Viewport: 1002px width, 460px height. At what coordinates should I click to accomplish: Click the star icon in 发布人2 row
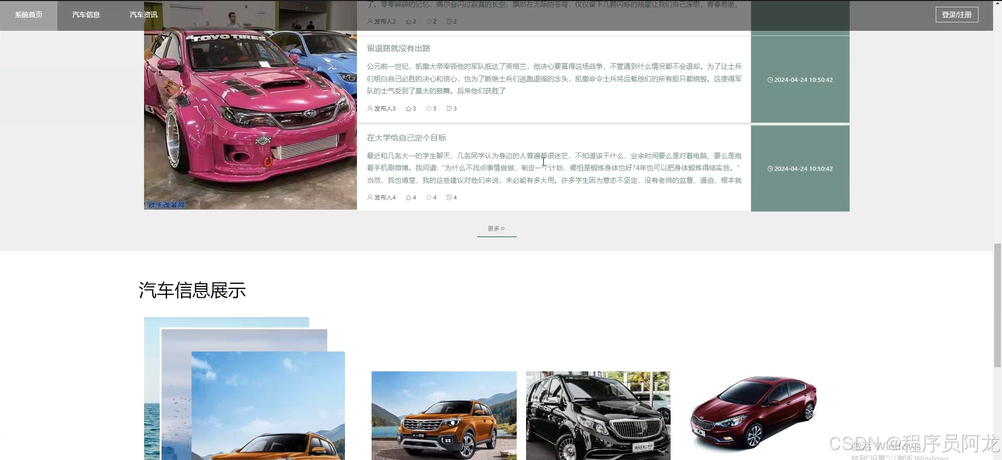click(x=429, y=21)
